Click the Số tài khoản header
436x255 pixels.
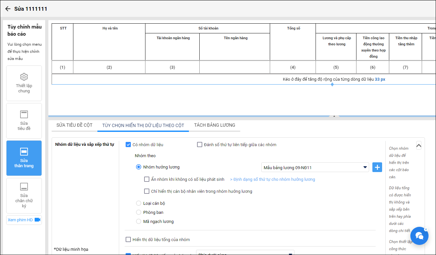pos(208,28)
